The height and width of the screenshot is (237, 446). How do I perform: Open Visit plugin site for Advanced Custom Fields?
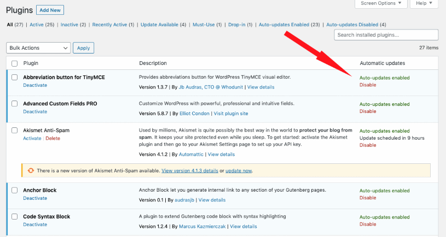click(231, 114)
